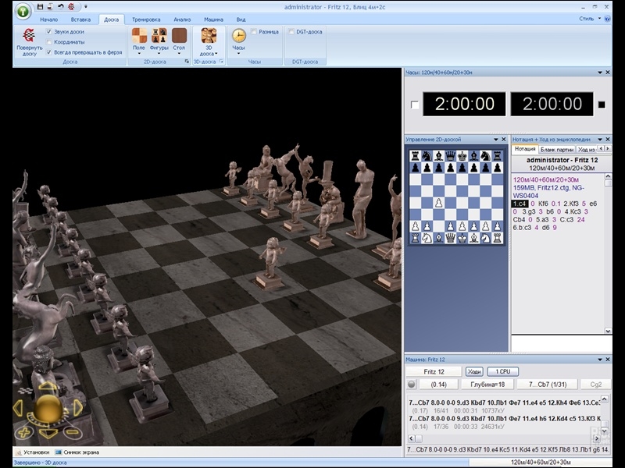Enable the DGT-доска checkbox

pos(291,32)
